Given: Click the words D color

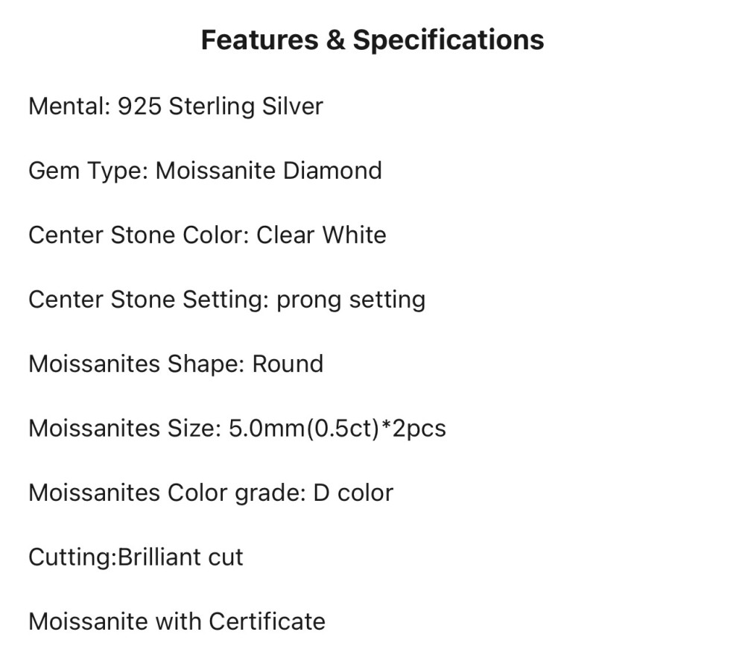Looking at the screenshot, I should click(x=353, y=493).
